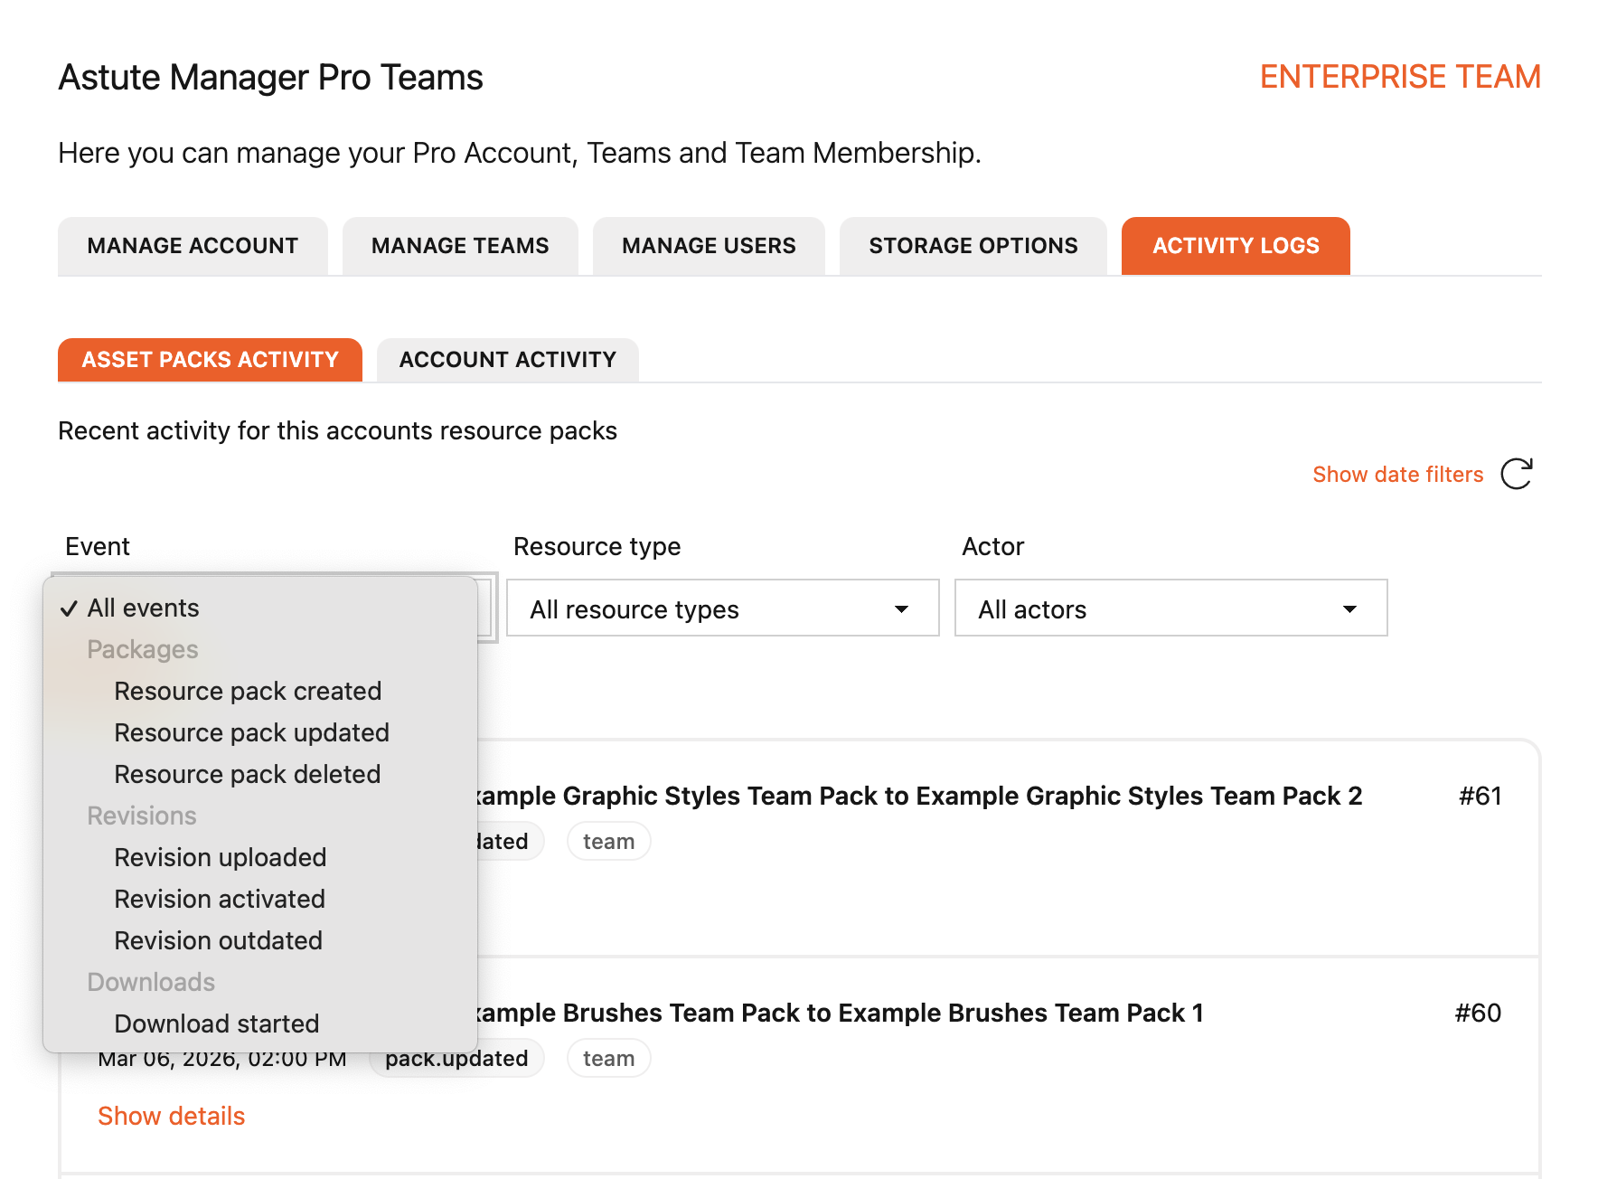
Task: Click the Show date filters link
Action: coord(1397,475)
